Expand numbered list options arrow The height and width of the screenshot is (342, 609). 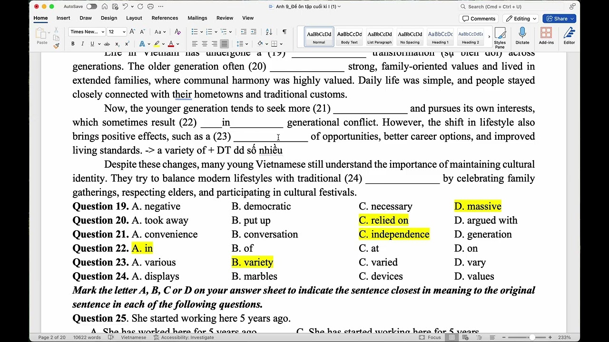tap(216, 32)
